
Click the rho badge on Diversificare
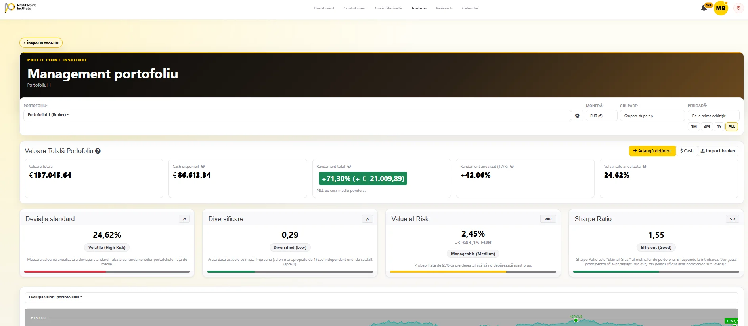tap(367, 219)
